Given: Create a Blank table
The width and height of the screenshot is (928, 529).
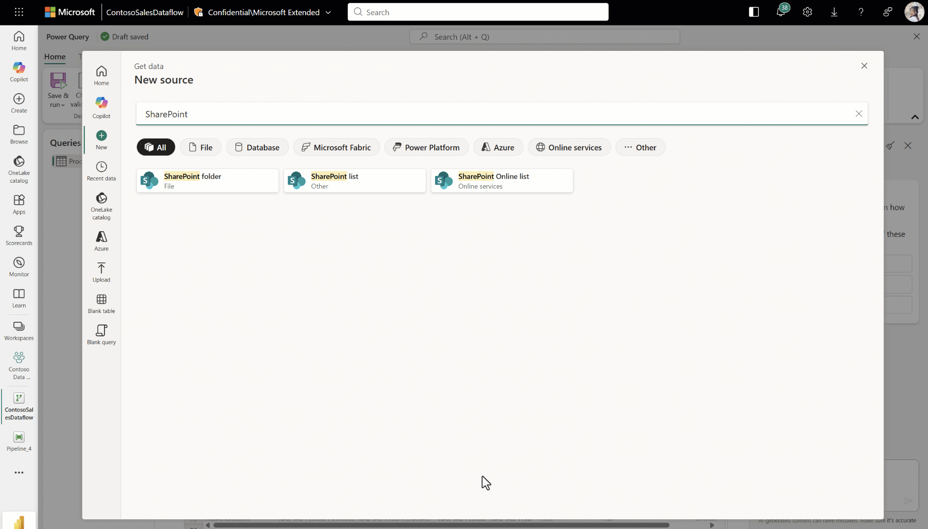Looking at the screenshot, I should pos(102,300).
